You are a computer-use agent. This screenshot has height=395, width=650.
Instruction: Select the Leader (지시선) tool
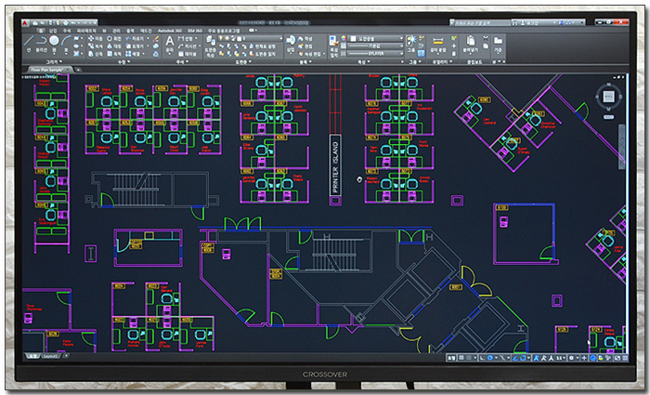click(188, 46)
